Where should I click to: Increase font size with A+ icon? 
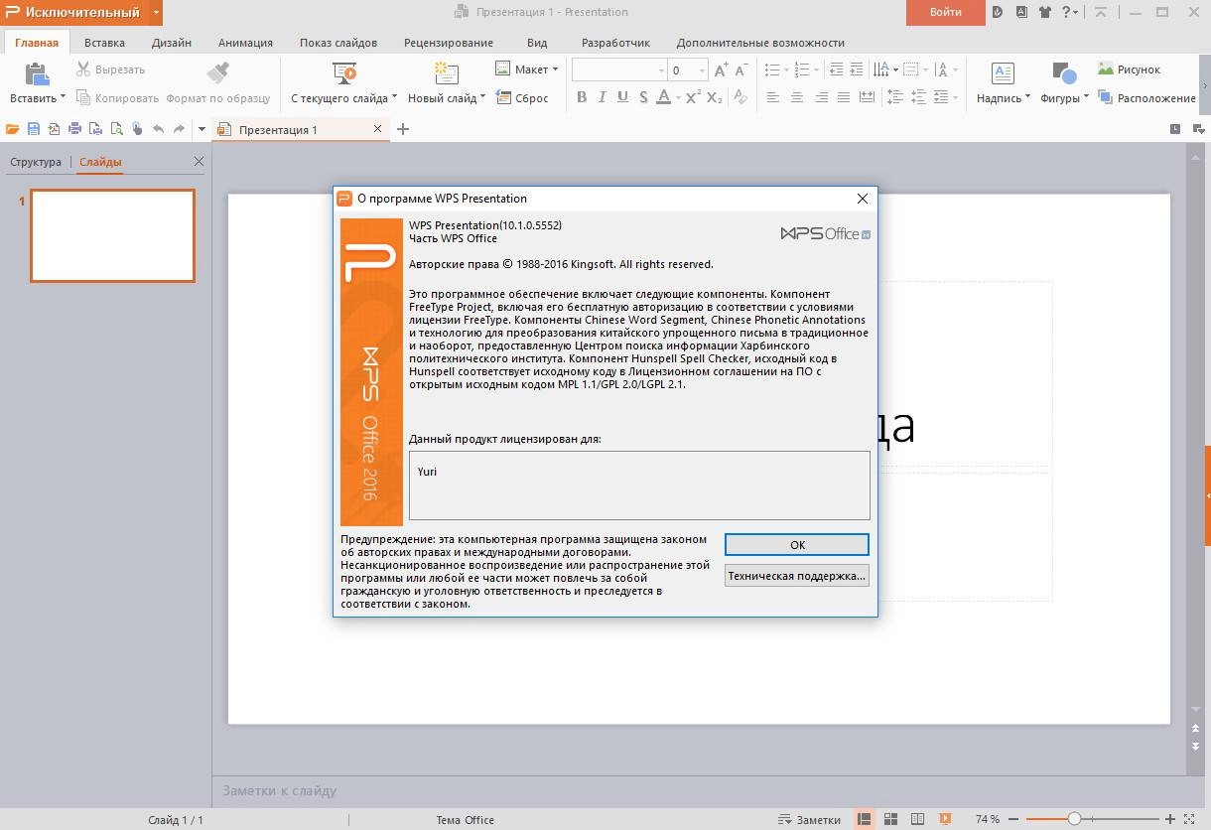722,69
